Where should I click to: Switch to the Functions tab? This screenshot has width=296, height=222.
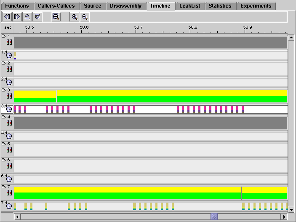click(x=17, y=6)
